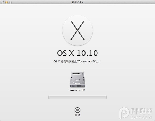Click the "安装 OS X" window title
The height and width of the screenshot is (121, 155).
78,2
